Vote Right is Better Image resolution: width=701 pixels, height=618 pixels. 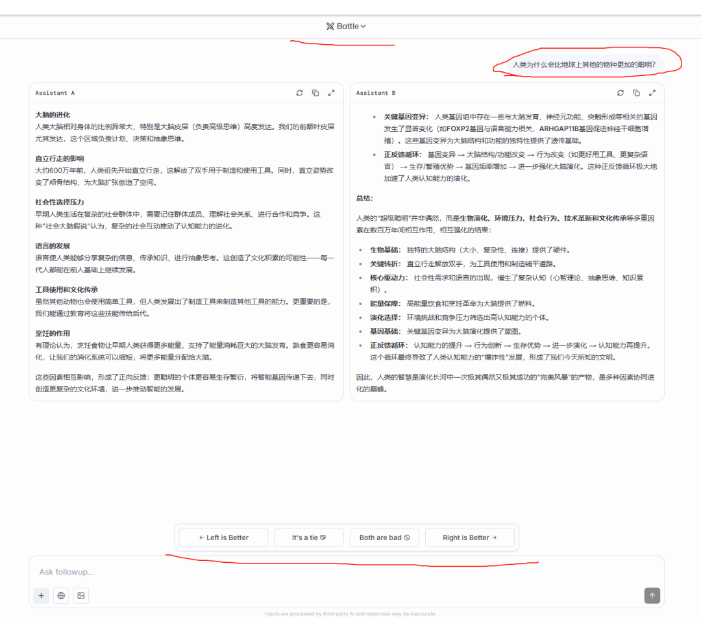click(469, 538)
